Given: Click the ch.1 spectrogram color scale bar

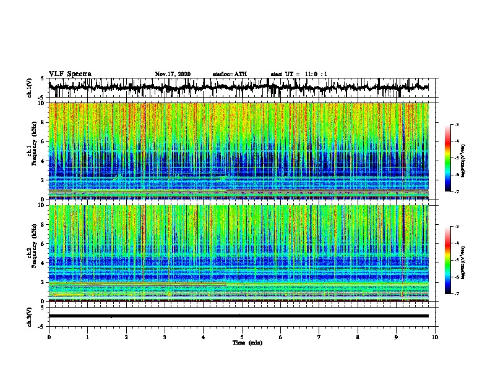Looking at the screenshot, I should point(448,158).
